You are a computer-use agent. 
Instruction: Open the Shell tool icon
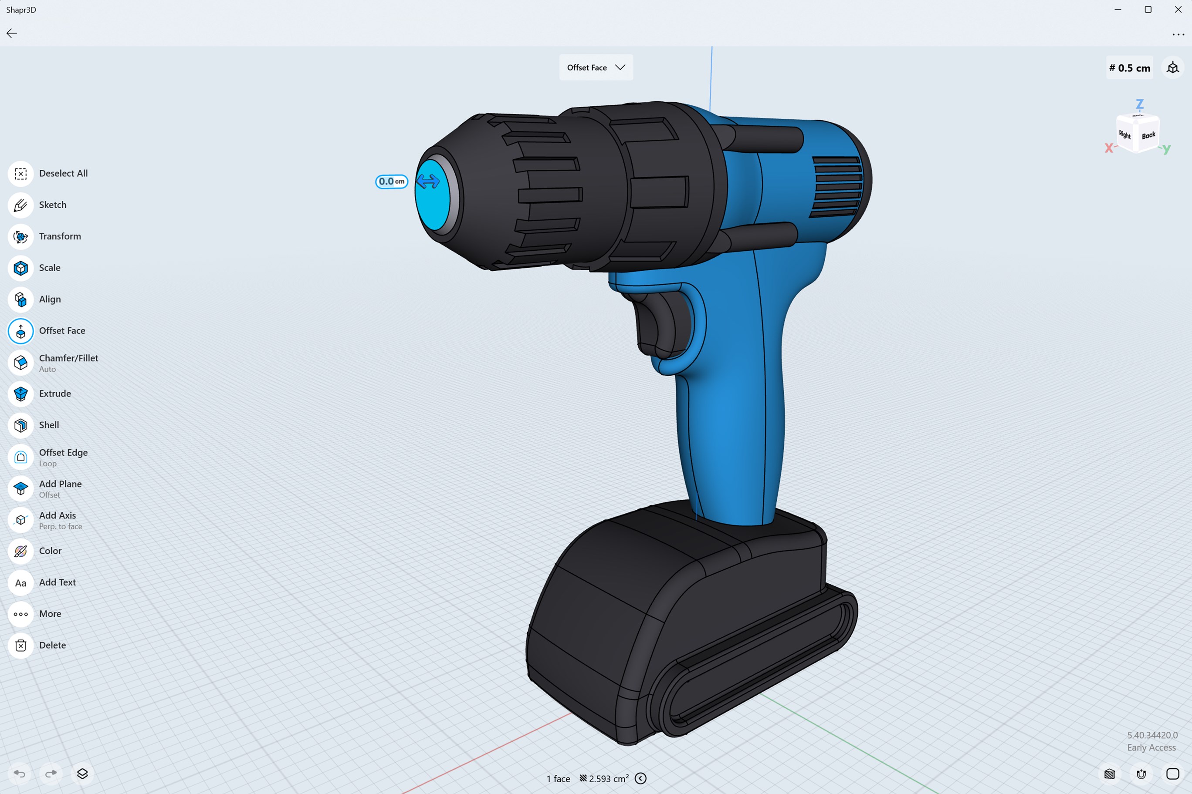(x=21, y=425)
